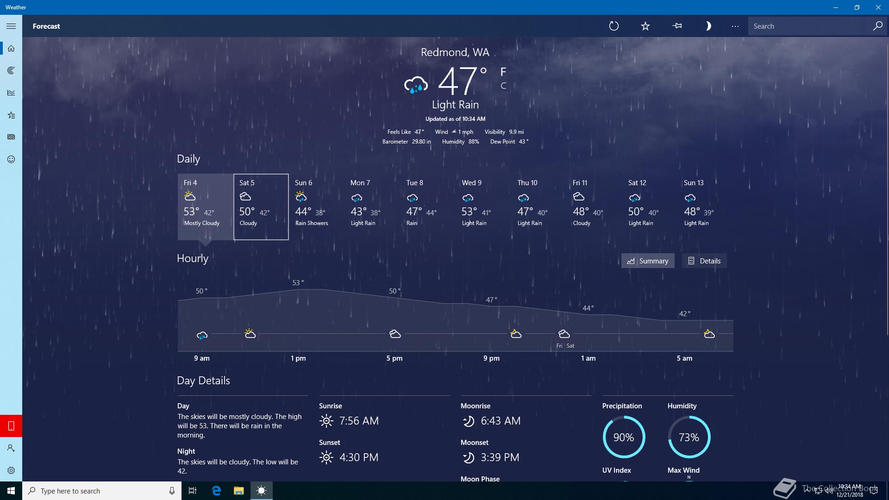Image resolution: width=889 pixels, height=500 pixels.
Task: Click the 9 pm hourly label
Action: [491, 358]
